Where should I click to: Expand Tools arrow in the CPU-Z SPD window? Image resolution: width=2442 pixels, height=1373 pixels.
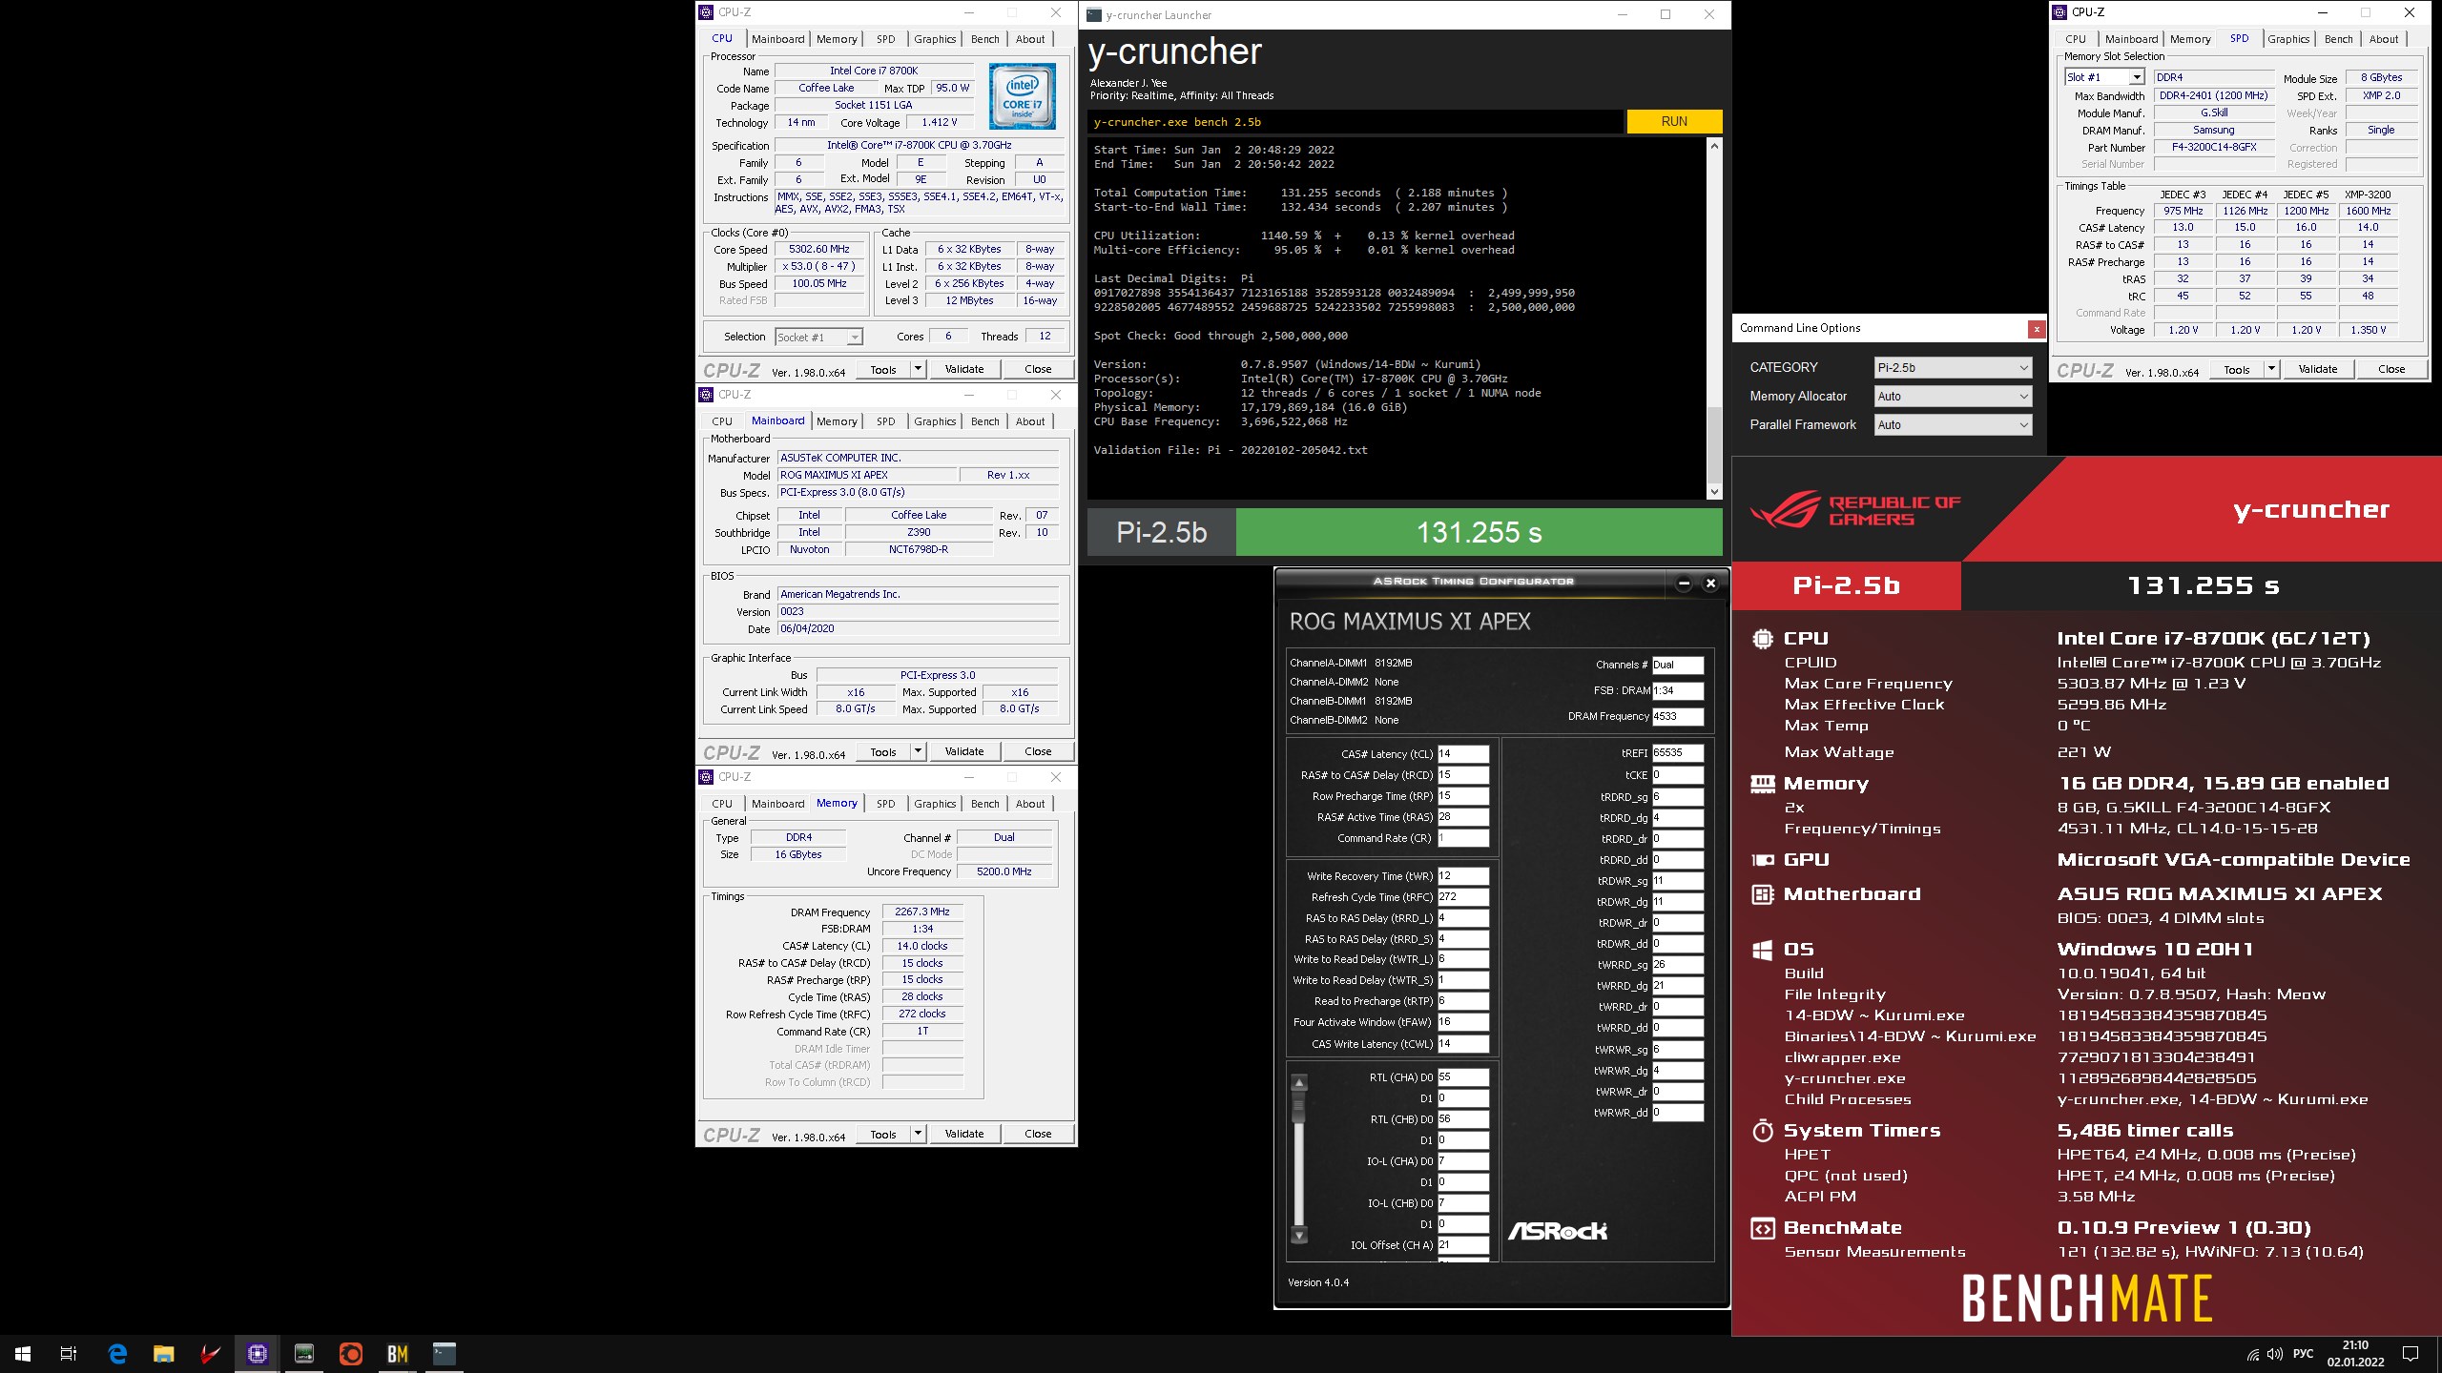click(x=2271, y=369)
